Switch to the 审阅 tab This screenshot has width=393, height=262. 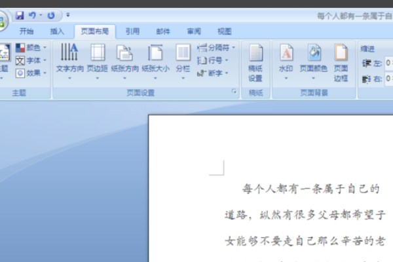tap(194, 31)
